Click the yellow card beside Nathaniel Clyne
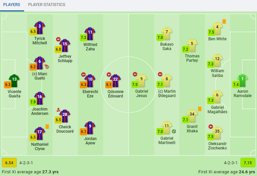Image resolution: width=257 pixels, height=176 pixels. [48, 126]
